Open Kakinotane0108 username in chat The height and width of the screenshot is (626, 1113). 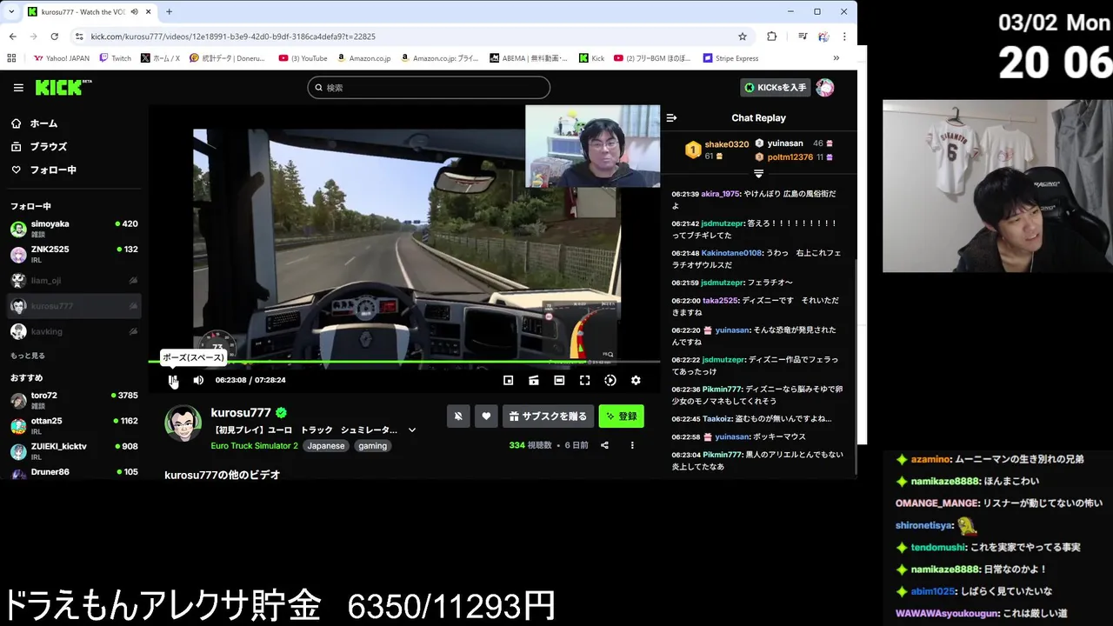(x=731, y=253)
